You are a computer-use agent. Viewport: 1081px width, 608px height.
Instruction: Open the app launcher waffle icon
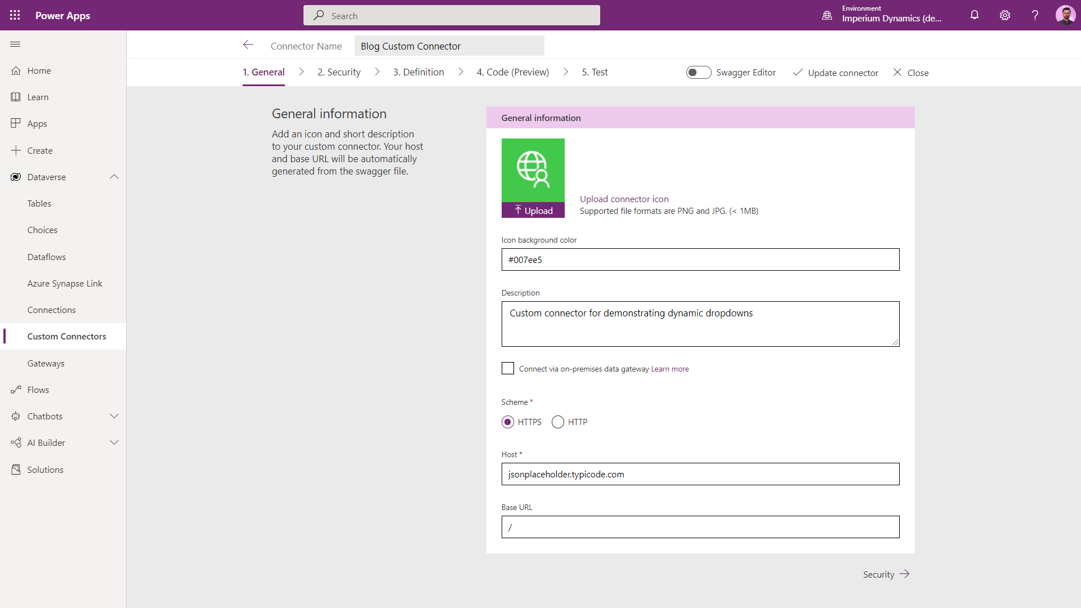15,15
